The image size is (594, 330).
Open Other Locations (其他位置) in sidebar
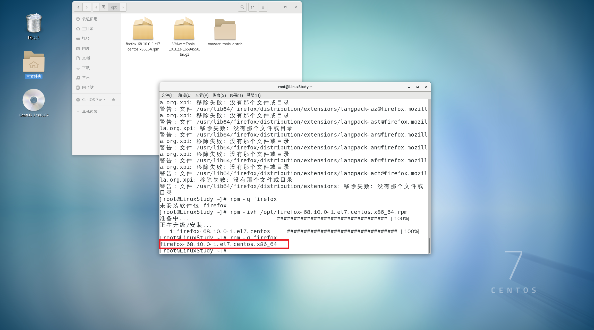pyautogui.click(x=97, y=112)
